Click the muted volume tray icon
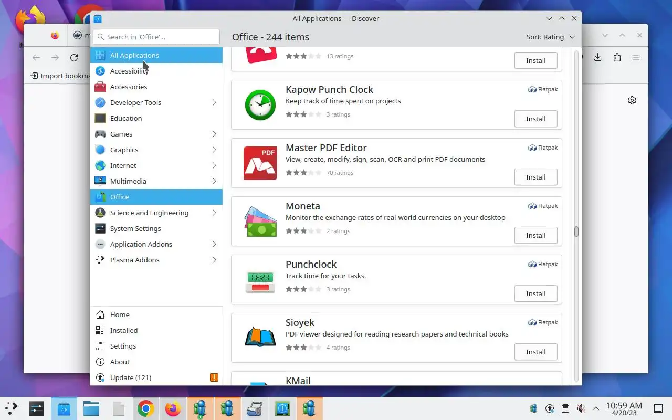The width and height of the screenshot is (672, 420). 581,408
